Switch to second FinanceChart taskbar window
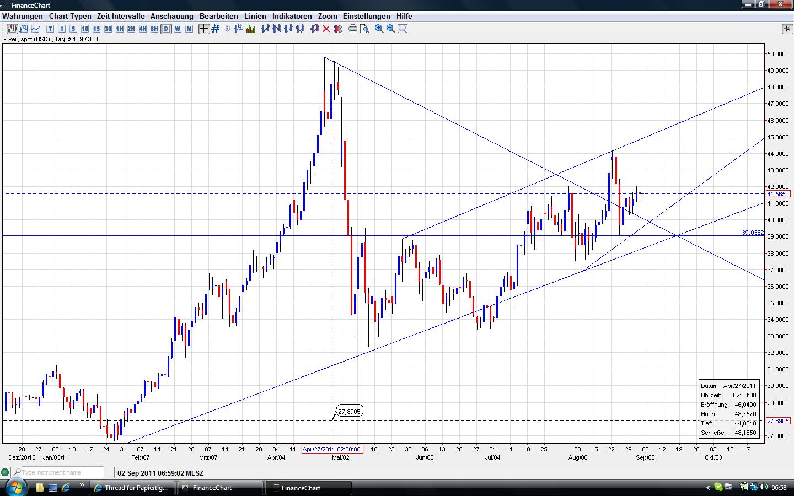 click(x=309, y=488)
